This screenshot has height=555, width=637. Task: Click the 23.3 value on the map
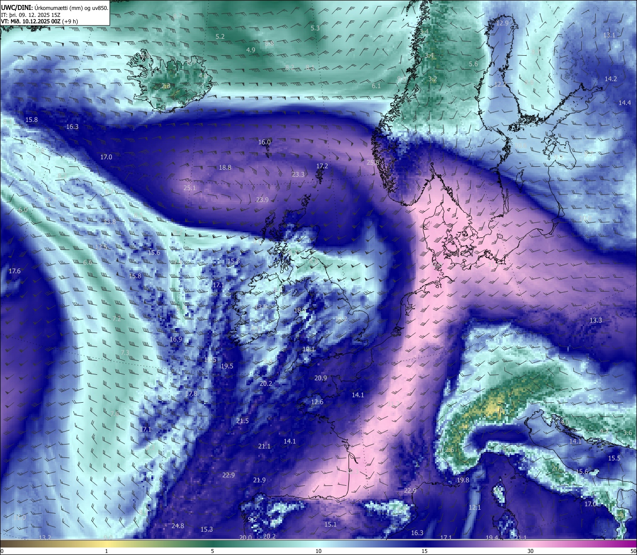point(298,175)
